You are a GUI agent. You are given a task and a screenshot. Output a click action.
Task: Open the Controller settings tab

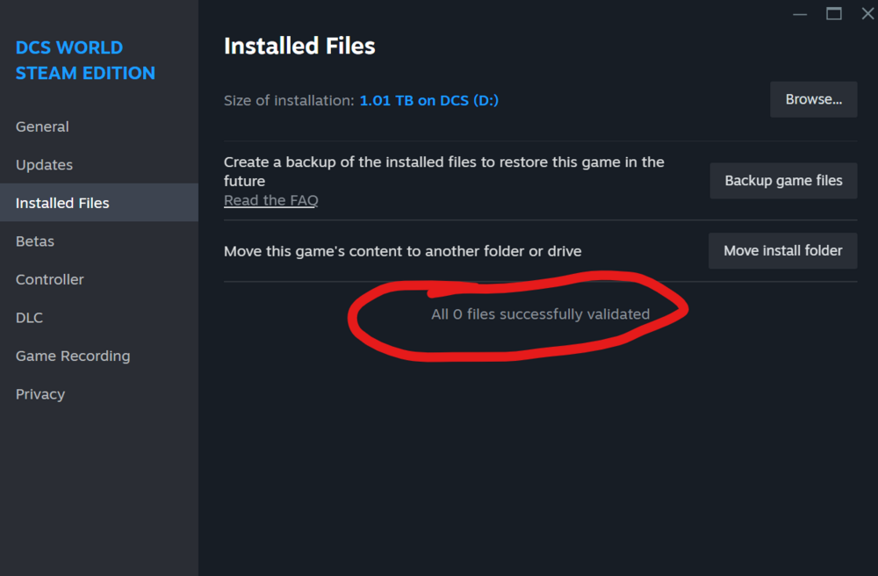pyautogui.click(x=50, y=279)
